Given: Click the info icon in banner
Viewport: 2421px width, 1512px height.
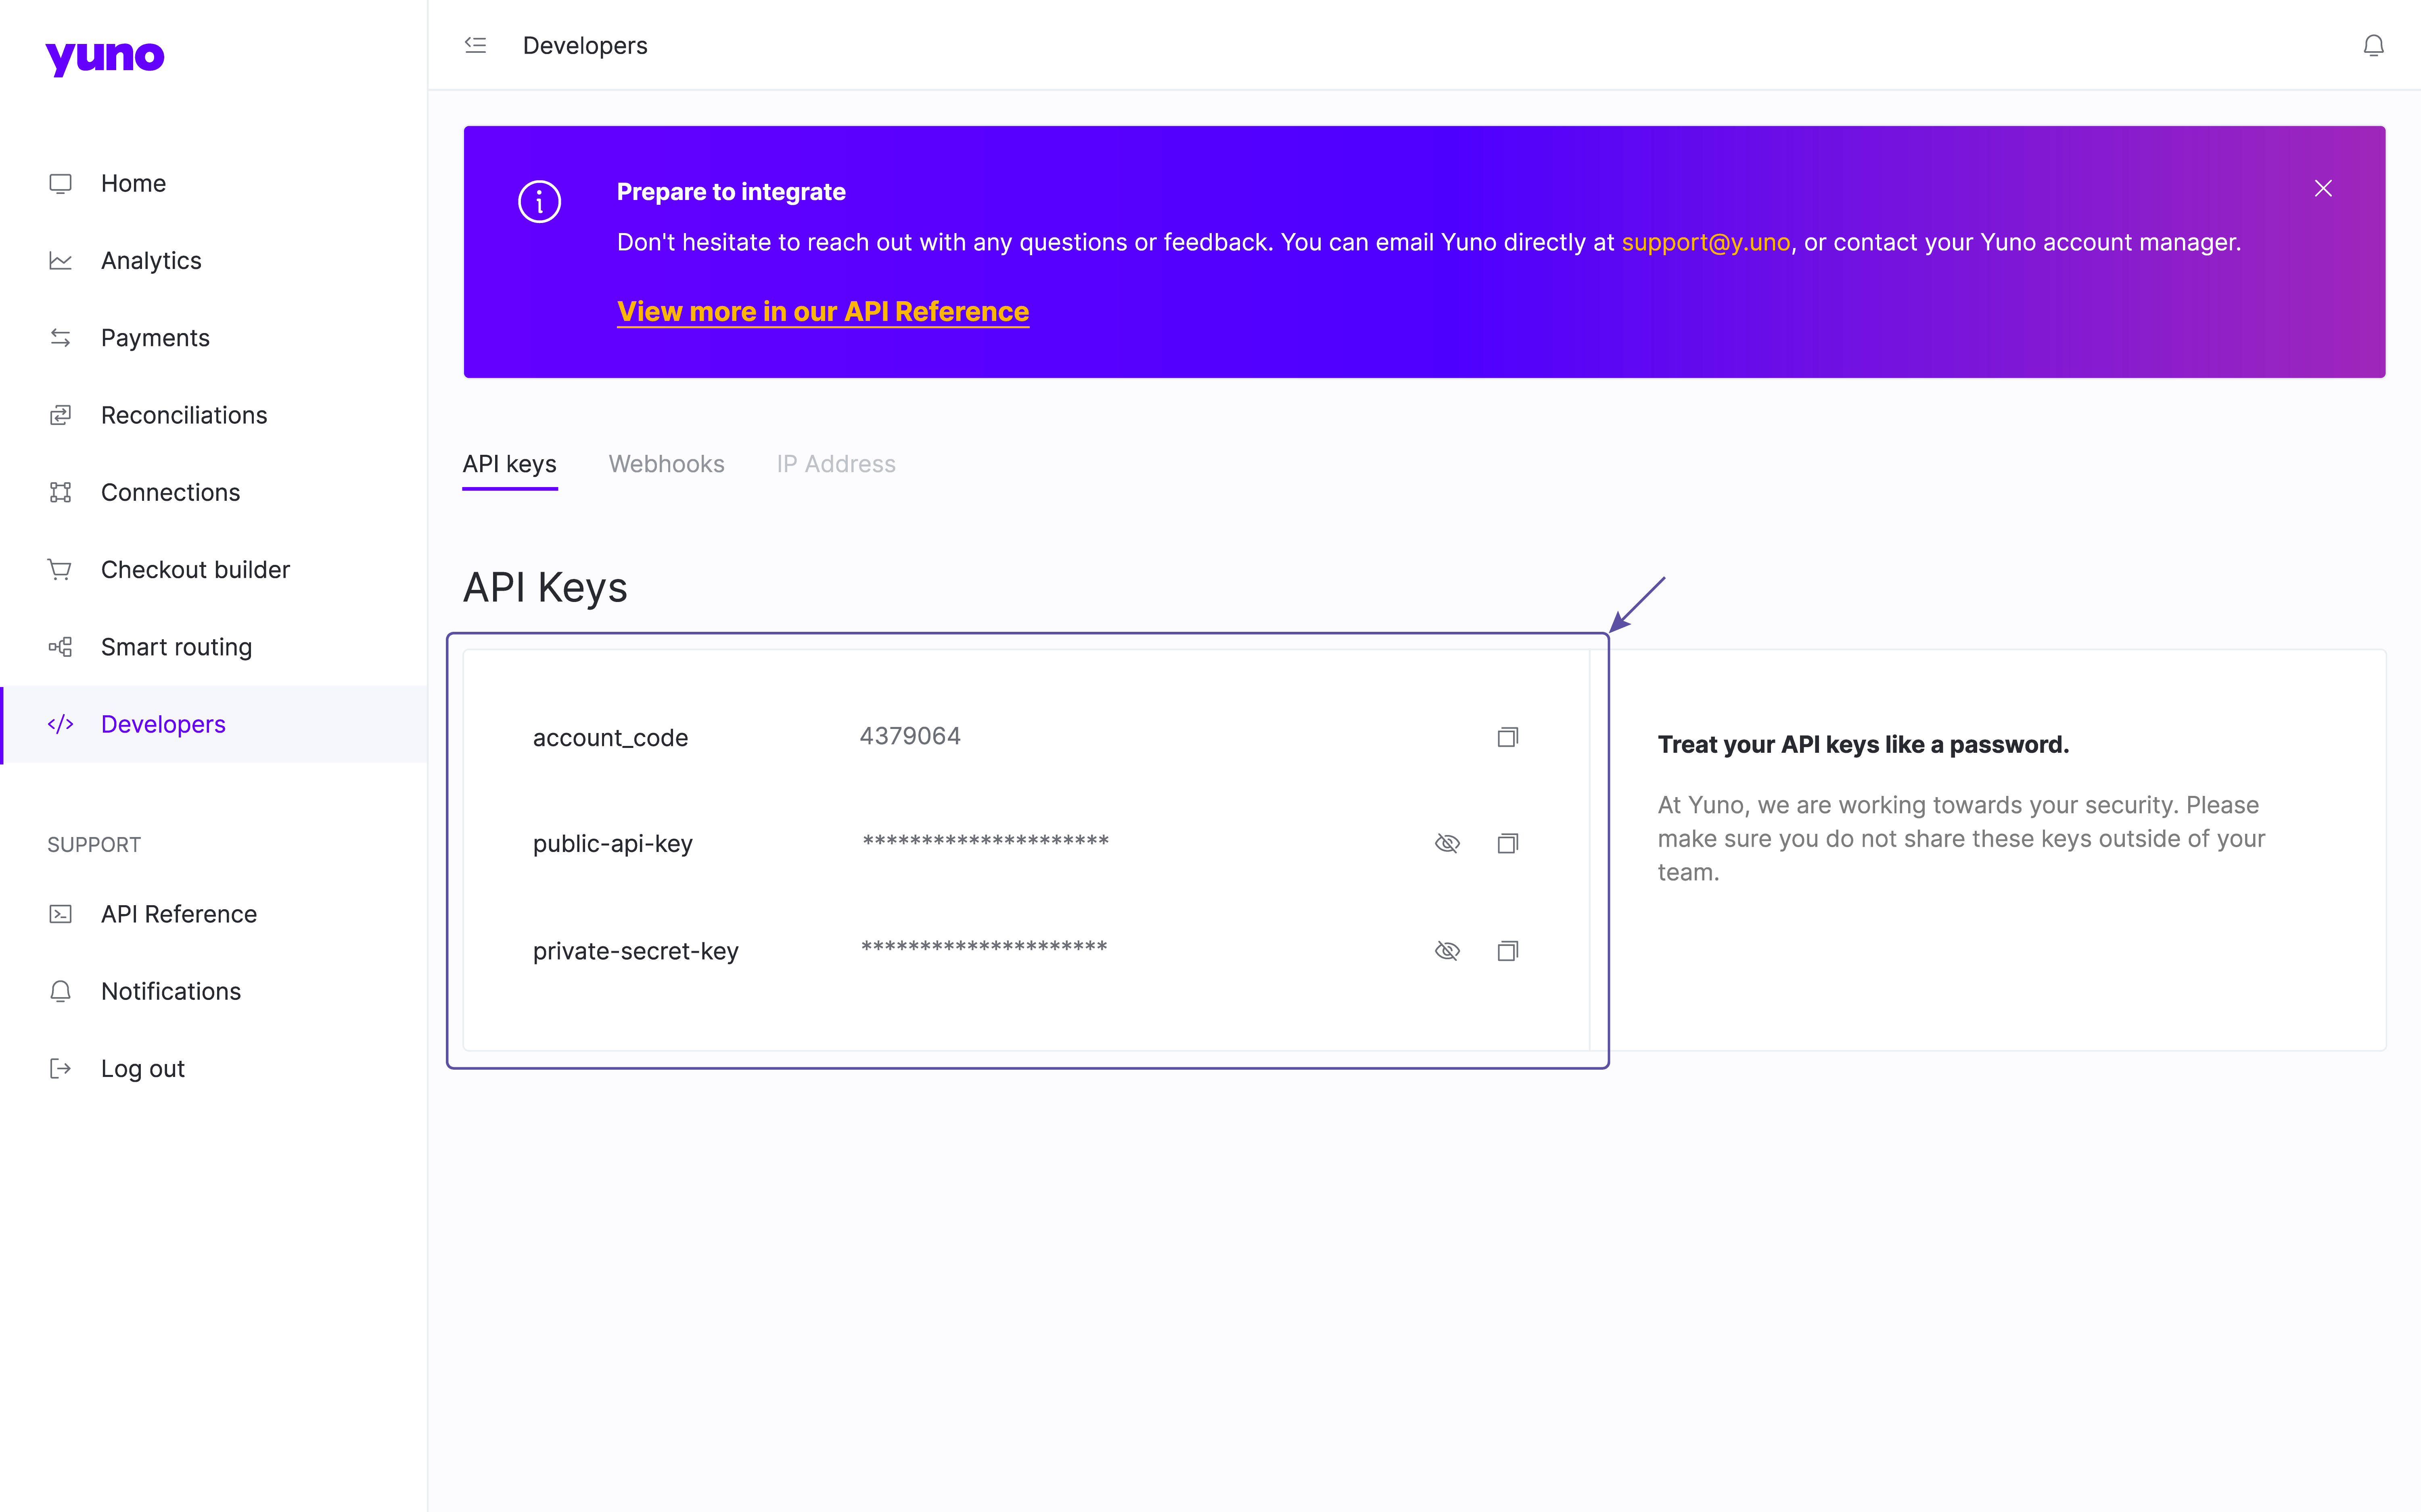Looking at the screenshot, I should click(x=539, y=202).
